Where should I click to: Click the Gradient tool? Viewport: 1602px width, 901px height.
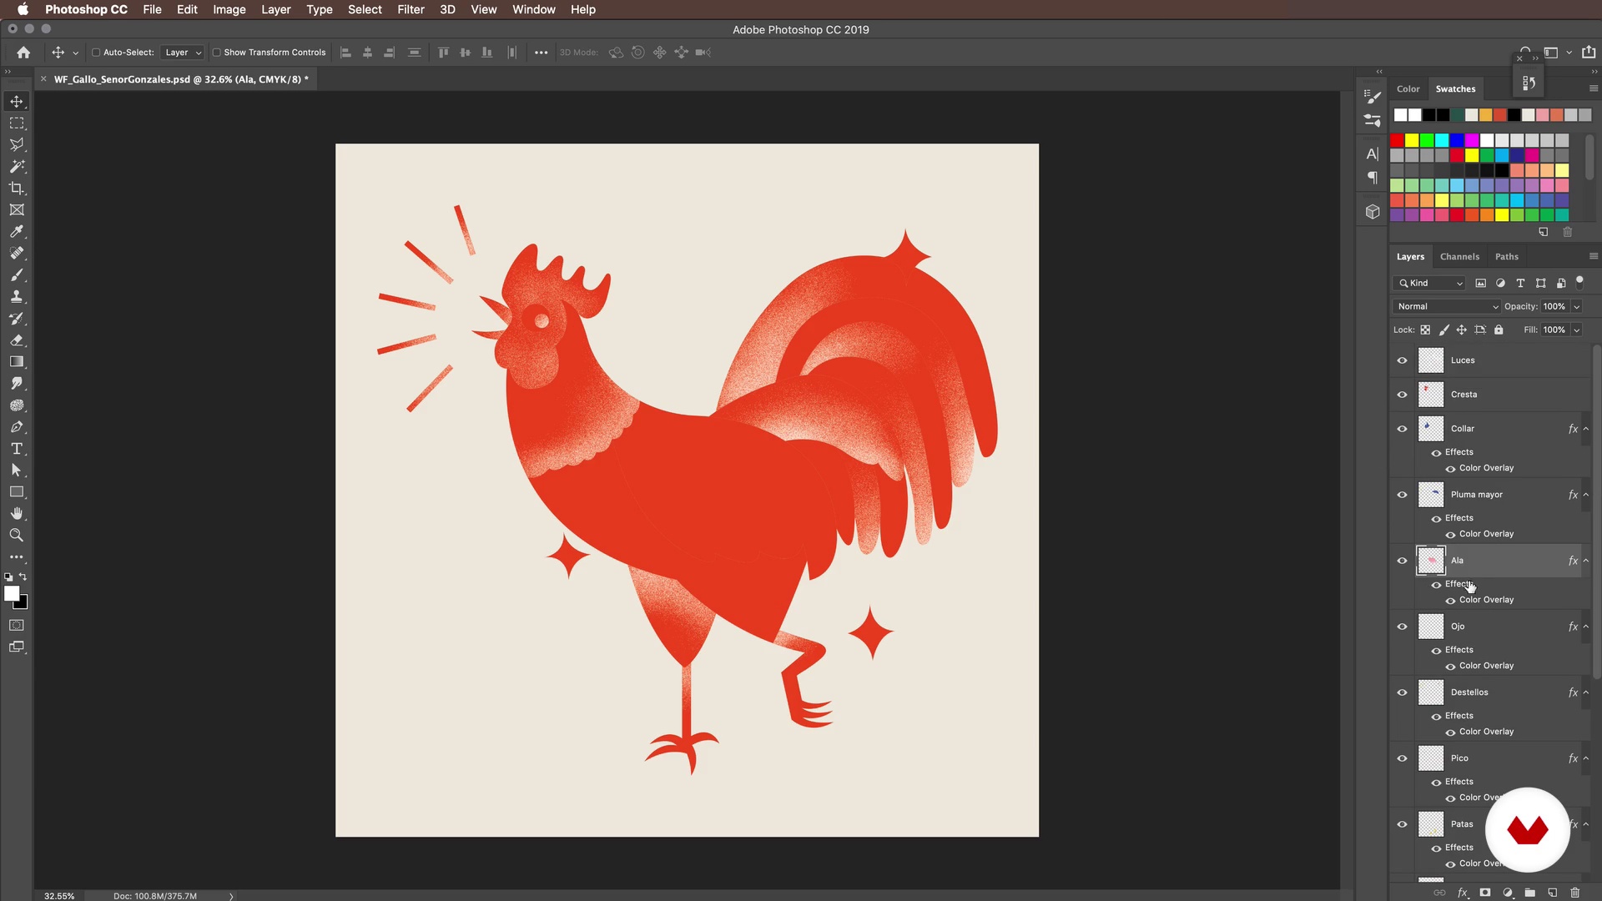tap(17, 362)
